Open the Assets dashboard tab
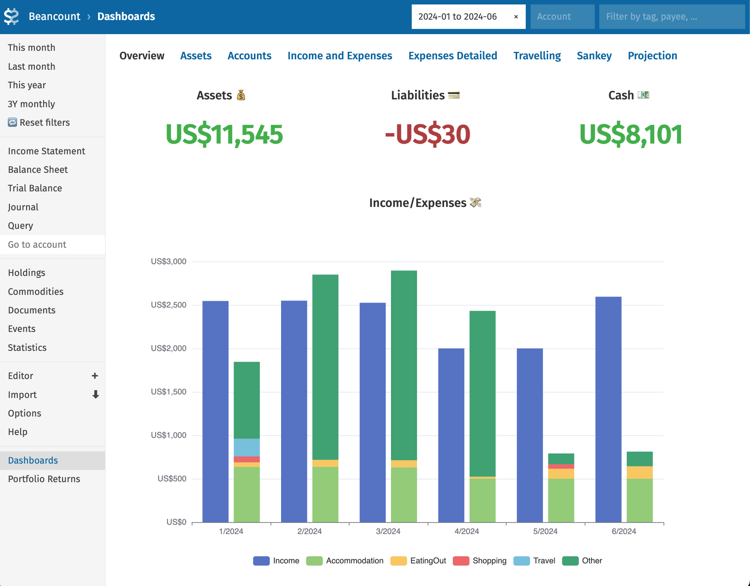The width and height of the screenshot is (750, 586). tap(196, 56)
